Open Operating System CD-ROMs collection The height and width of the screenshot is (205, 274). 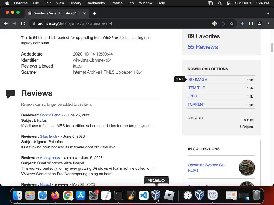207,168
